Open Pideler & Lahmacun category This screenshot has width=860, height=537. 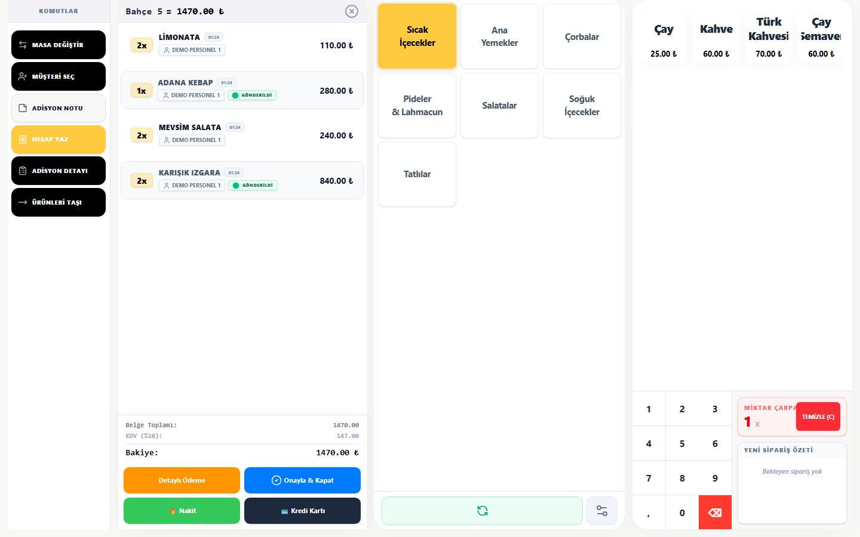pos(417,106)
